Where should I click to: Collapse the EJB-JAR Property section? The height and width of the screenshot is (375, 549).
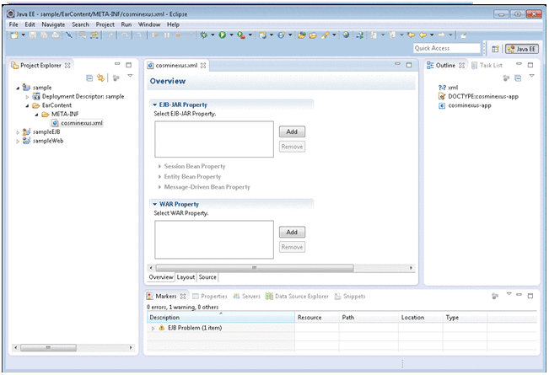coord(154,104)
